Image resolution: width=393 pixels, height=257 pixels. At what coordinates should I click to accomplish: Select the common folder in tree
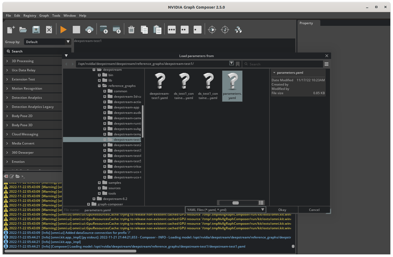click(120, 91)
